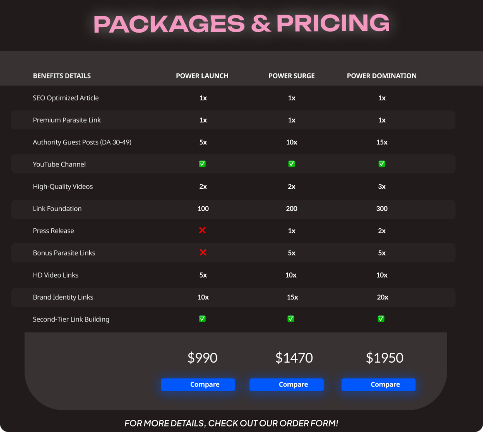Click YouTube Channel checkmark for Power Surge
483x432 pixels.
coord(292,164)
